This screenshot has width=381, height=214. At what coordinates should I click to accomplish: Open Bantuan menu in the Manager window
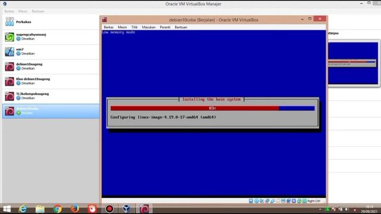(x=38, y=11)
